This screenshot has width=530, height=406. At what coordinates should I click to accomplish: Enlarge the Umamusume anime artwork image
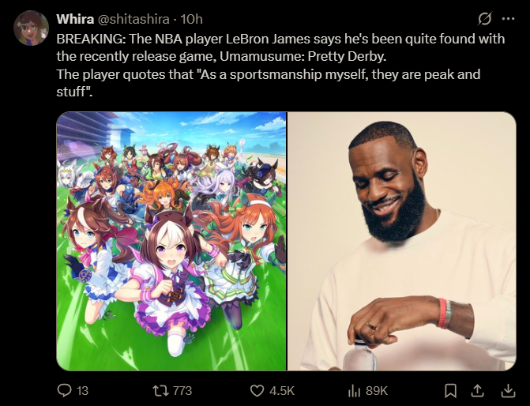(x=171, y=241)
